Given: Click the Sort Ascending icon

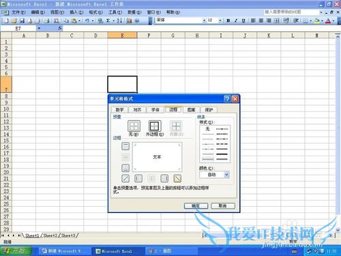Looking at the screenshot, I should click(119, 20).
